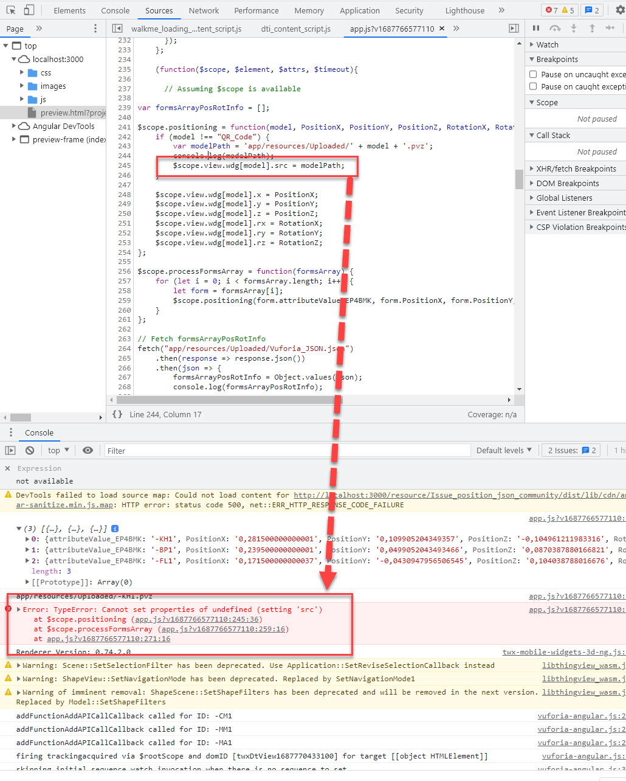Switch to the Network tab
Image resolution: width=626 pixels, height=781 pixels.
204,10
